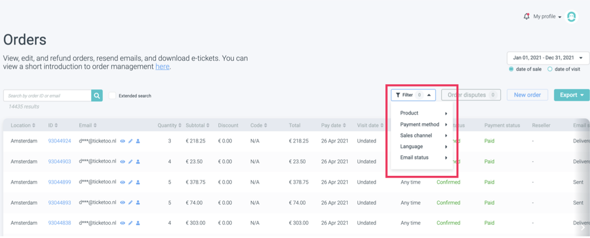Click the pencil edit icon for order 93044903
The width and height of the screenshot is (590, 238).
tap(130, 161)
